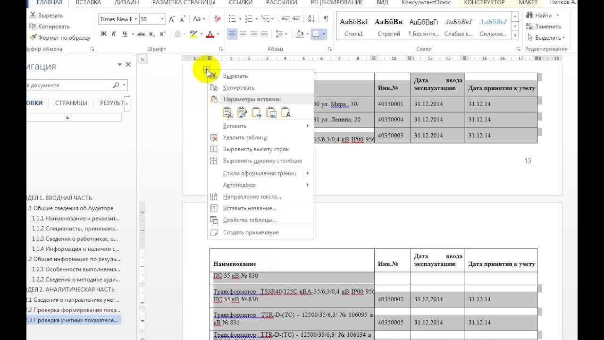
Task: Apply shading paint bucket
Action: click(x=299, y=34)
